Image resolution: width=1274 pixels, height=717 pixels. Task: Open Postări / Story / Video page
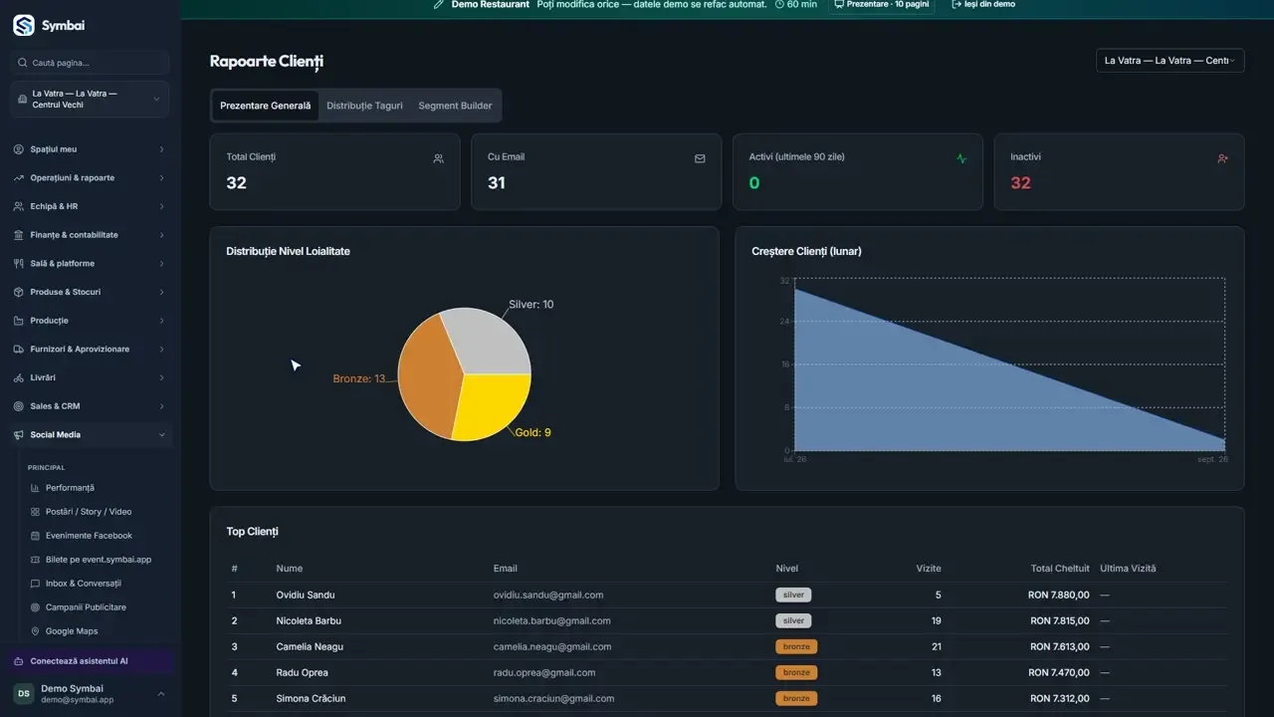coord(89,512)
